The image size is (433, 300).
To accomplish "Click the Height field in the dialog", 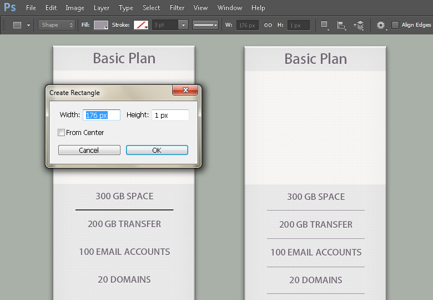I will 170,115.
